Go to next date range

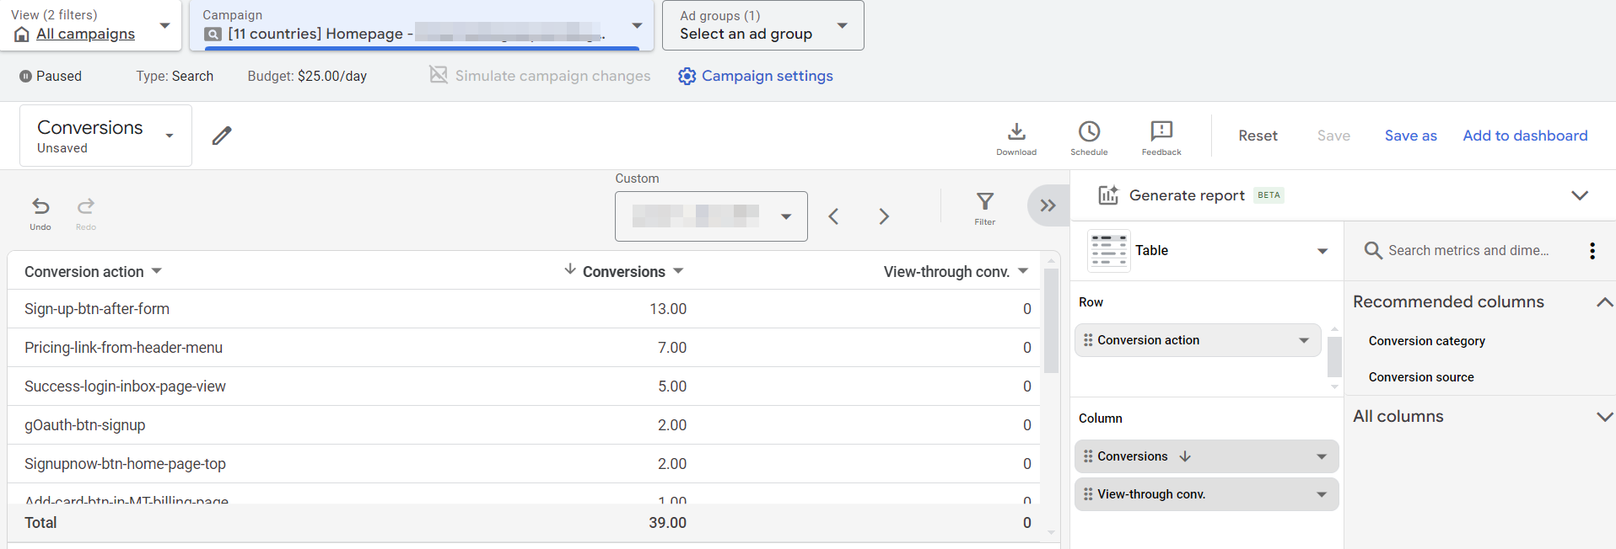(x=884, y=216)
